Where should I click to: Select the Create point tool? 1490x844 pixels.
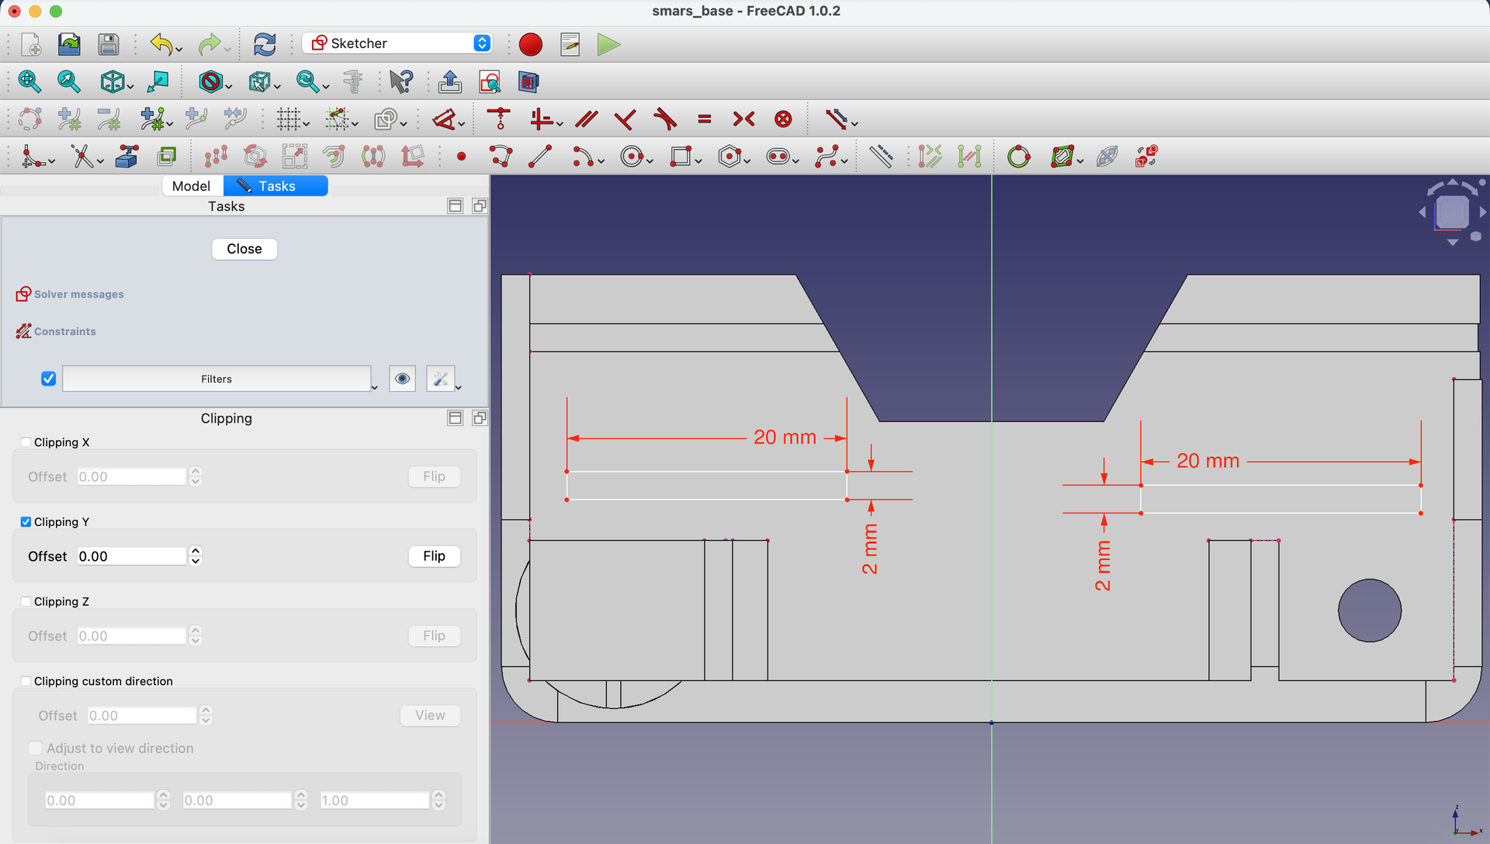462,157
